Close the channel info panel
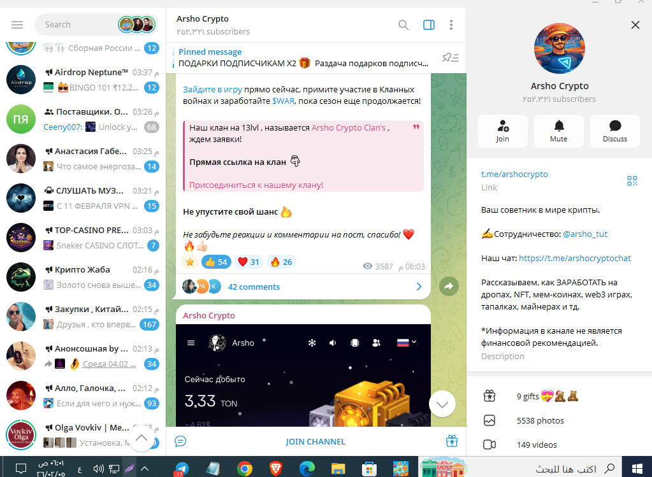The image size is (652, 477). tap(635, 25)
